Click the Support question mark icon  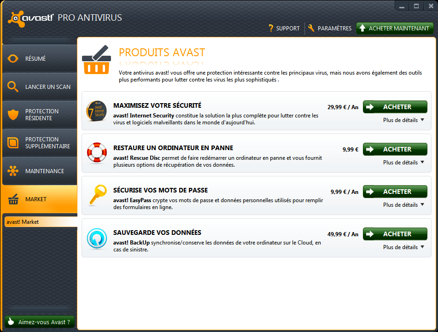pyautogui.click(x=270, y=28)
